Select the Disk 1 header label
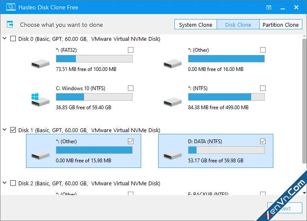The width and height of the screenshot is (307, 221). 89,130
